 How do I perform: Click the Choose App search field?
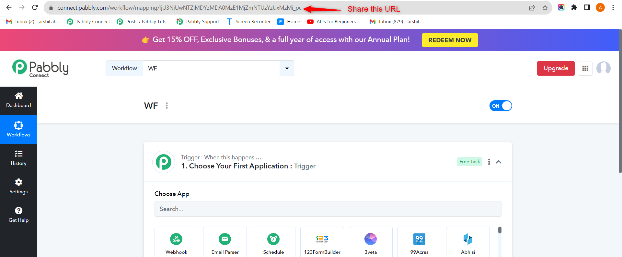point(328,209)
